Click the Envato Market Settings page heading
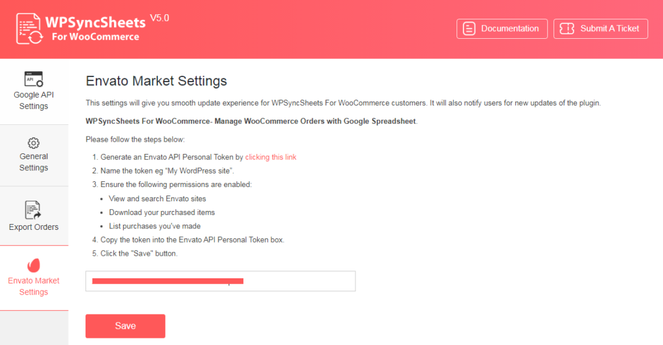The height and width of the screenshot is (345, 663). pos(156,82)
